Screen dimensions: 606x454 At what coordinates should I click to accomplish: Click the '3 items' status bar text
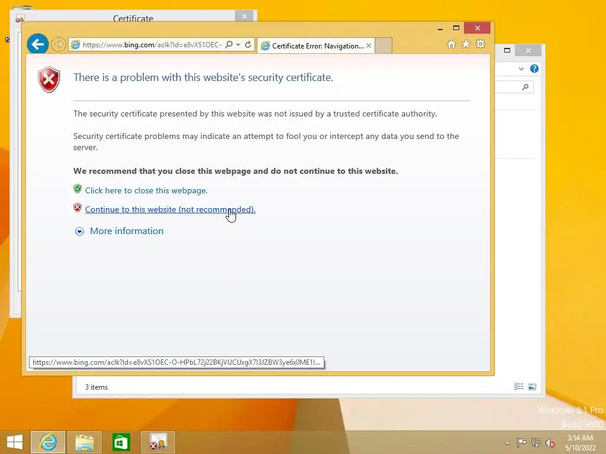(x=96, y=387)
